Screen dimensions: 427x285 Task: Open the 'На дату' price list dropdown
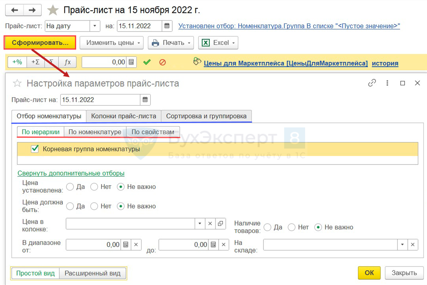coord(95,26)
